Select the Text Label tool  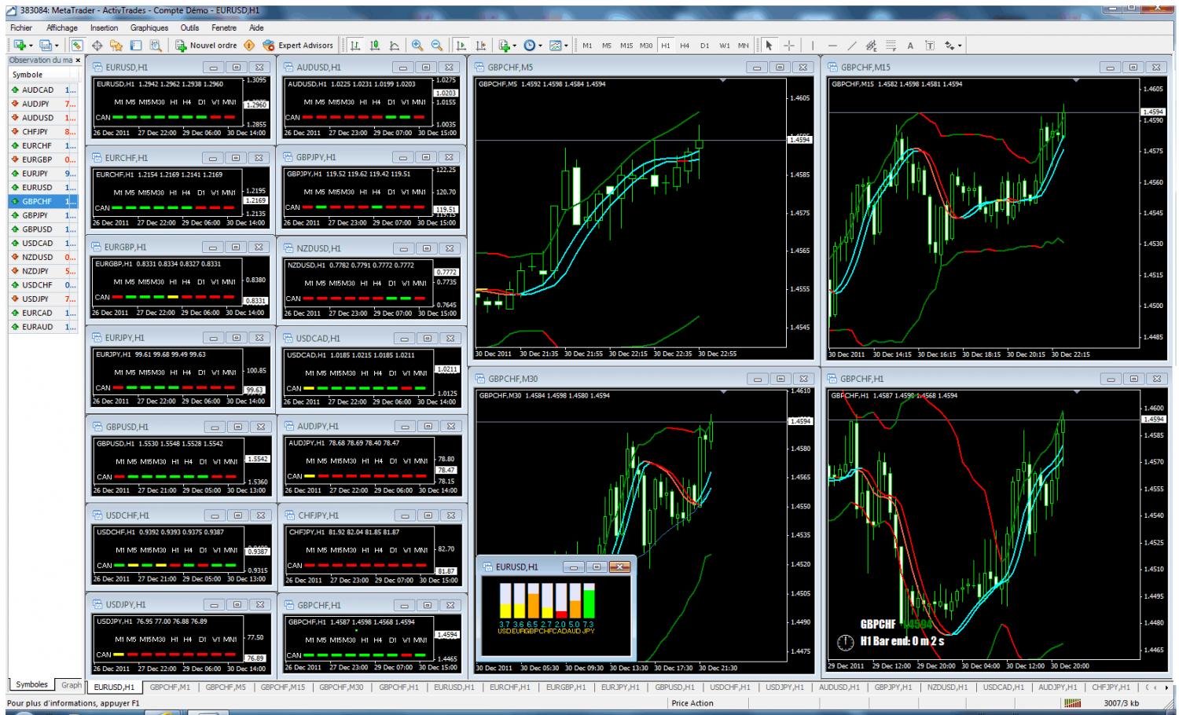point(930,45)
